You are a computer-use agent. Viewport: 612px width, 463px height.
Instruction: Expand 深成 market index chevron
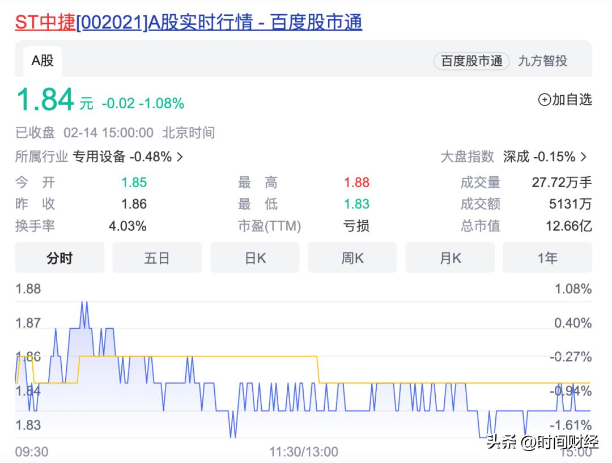[585, 157]
